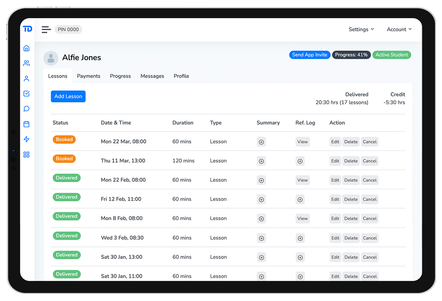Open the hamburger navigation menu icon
442x301 pixels.
point(46,29)
